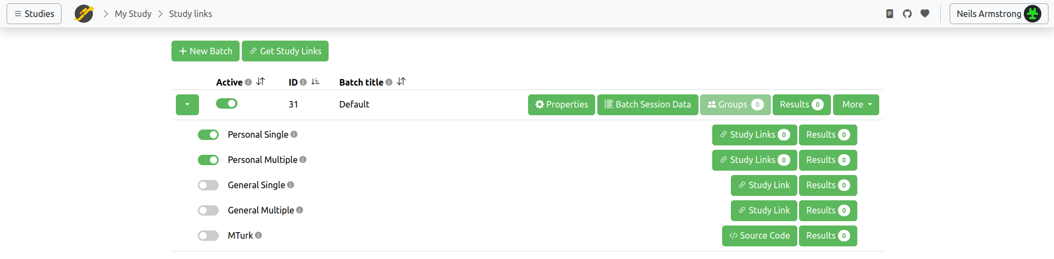Image resolution: width=1054 pixels, height=259 pixels.
Task: Go to My Study breadcrumb
Action: coord(133,14)
